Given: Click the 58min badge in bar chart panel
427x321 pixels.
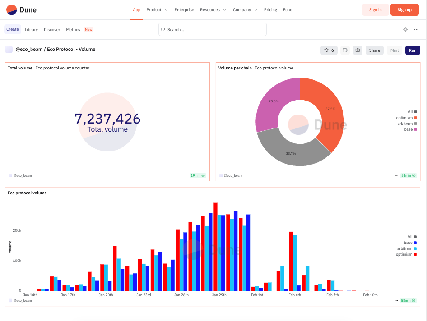Looking at the screenshot, I should point(408,300).
